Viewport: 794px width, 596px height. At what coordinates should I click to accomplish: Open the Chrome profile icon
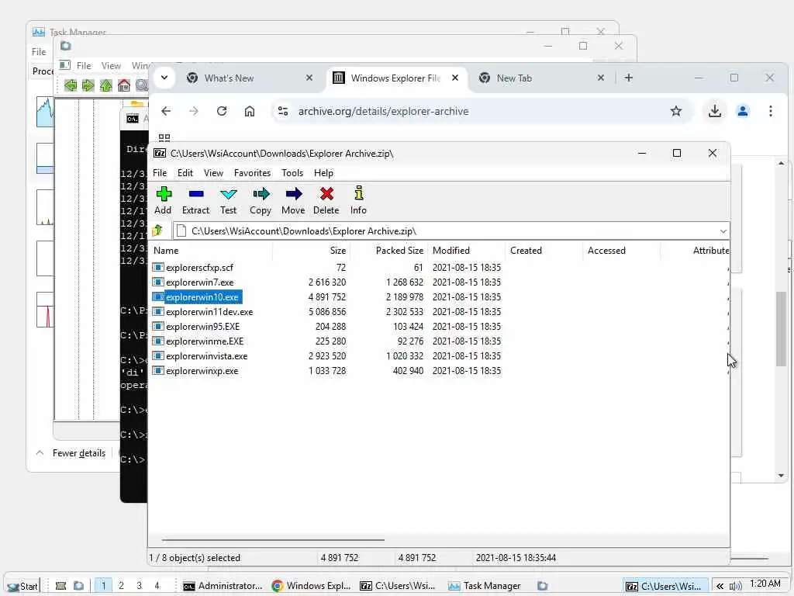click(743, 111)
